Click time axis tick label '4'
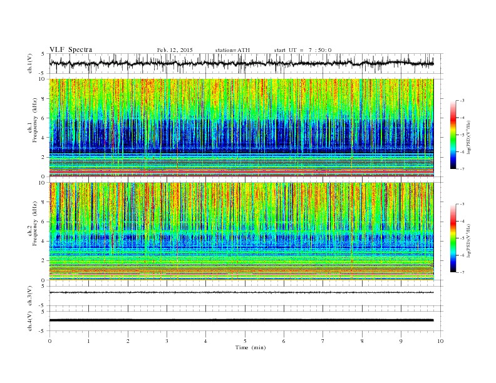496x383 pixels. pyautogui.click(x=205, y=341)
